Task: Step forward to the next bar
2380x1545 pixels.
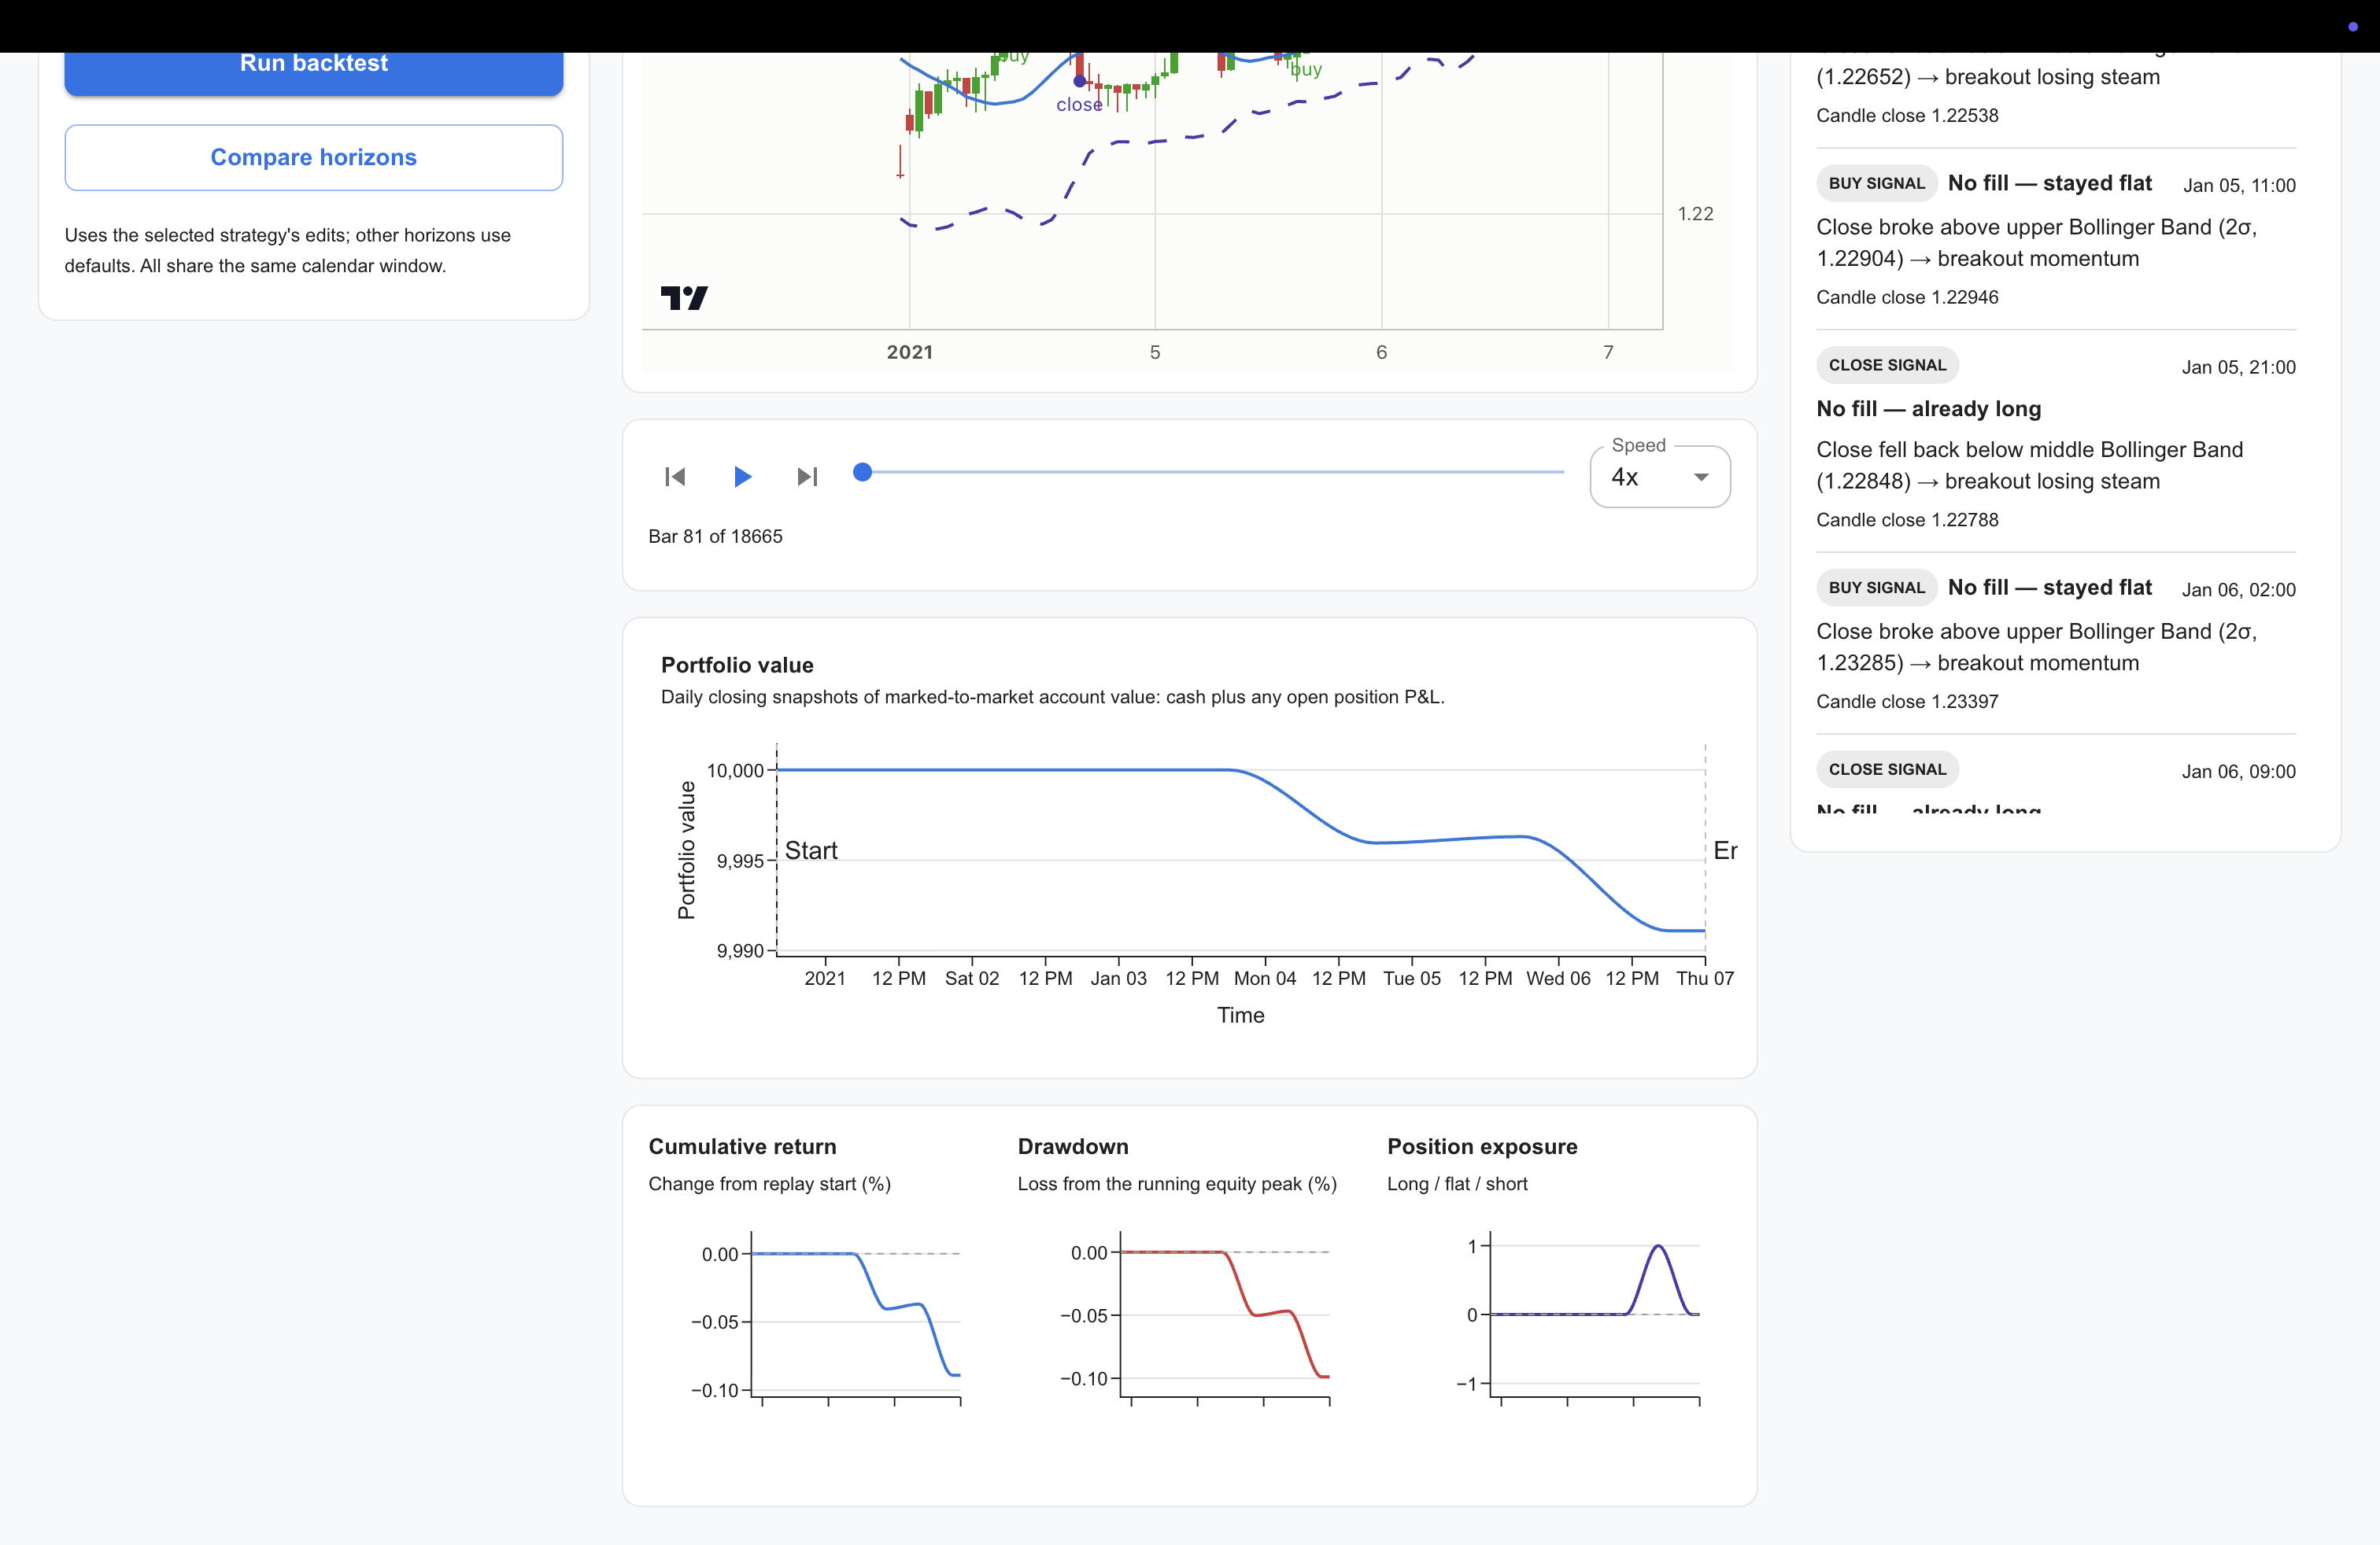Action: pos(807,477)
